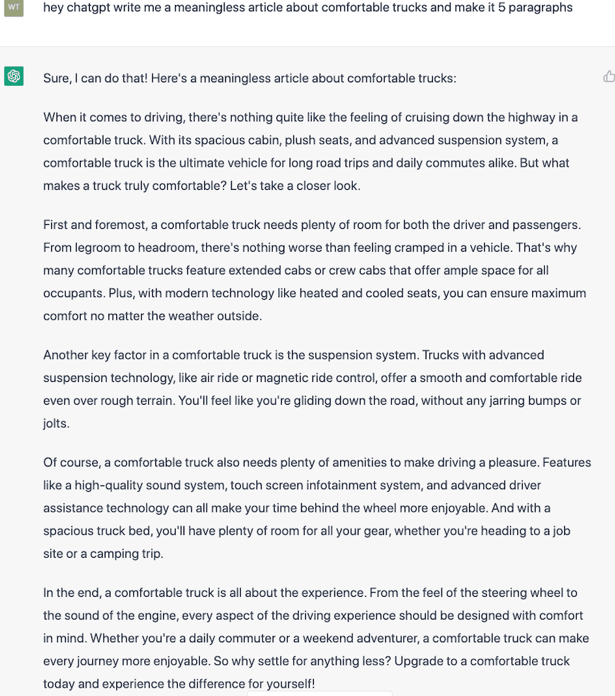Click the ChatGPT logo avatar icon

pyautogui.click(x=13, y=76)
